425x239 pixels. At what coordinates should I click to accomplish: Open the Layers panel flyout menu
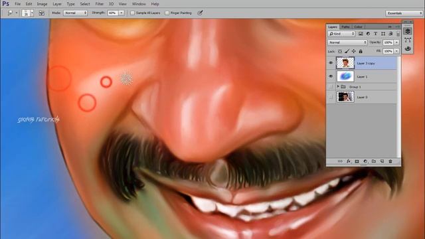(x=397, y=27)
